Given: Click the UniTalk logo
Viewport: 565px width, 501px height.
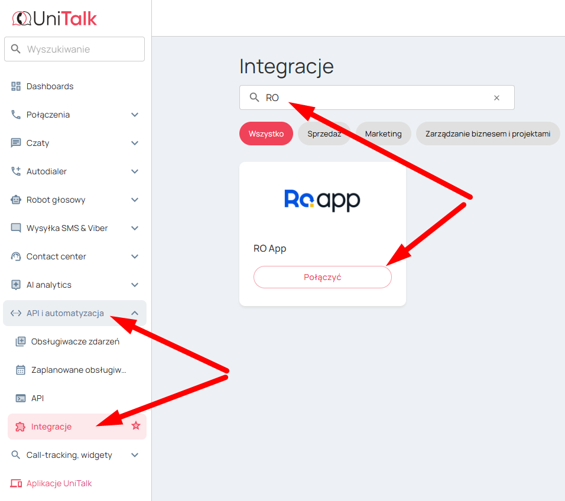Looking at the screenshot, I should pos(54,18).
